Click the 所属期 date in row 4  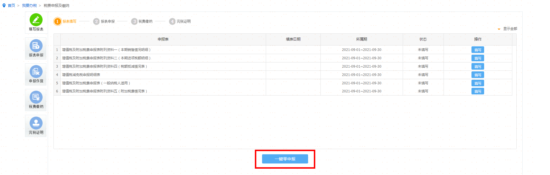pyautogui.click(x=362, y=75)
